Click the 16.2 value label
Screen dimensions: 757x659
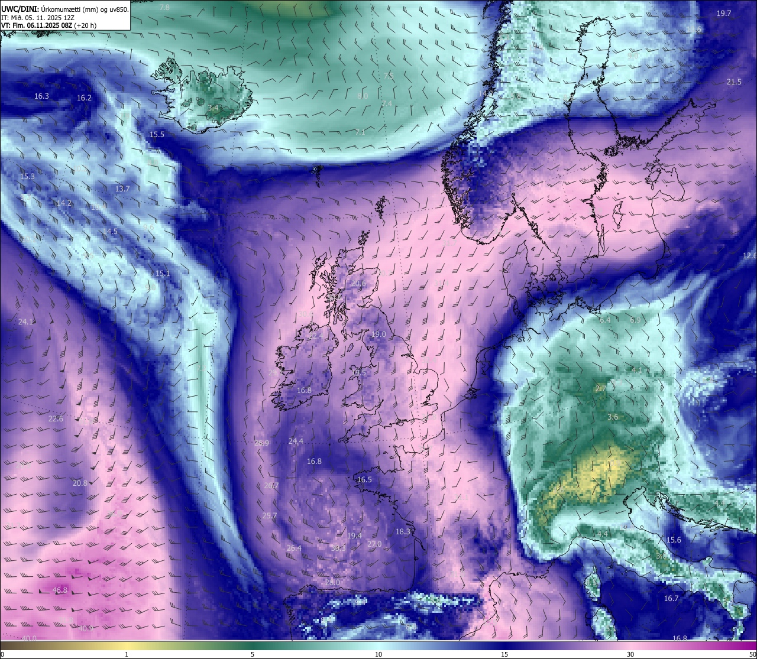tap(85, 98)
